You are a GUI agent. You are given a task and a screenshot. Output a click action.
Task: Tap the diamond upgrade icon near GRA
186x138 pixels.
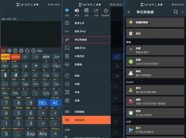[10, 51]
